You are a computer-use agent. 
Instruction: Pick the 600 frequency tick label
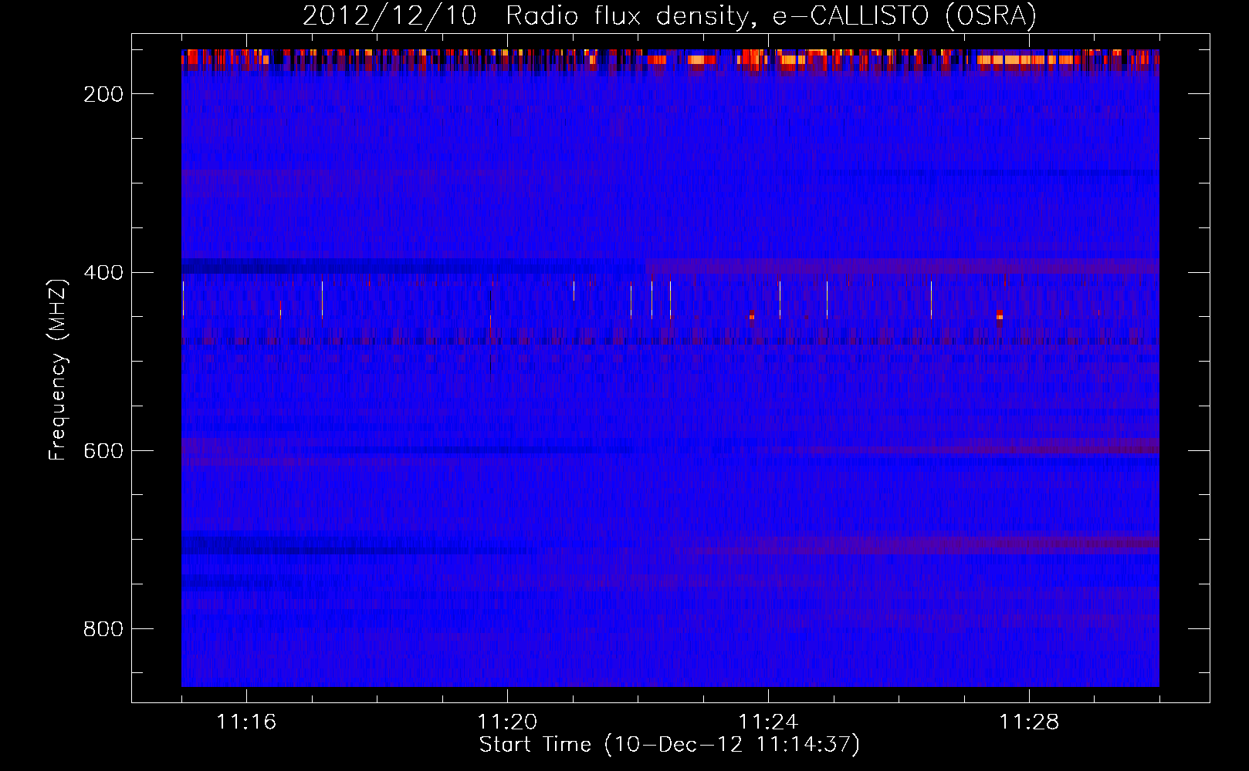(103, 450)
